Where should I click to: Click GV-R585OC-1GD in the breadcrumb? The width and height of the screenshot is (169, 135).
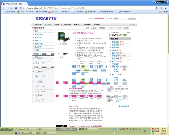pos(115,28)
